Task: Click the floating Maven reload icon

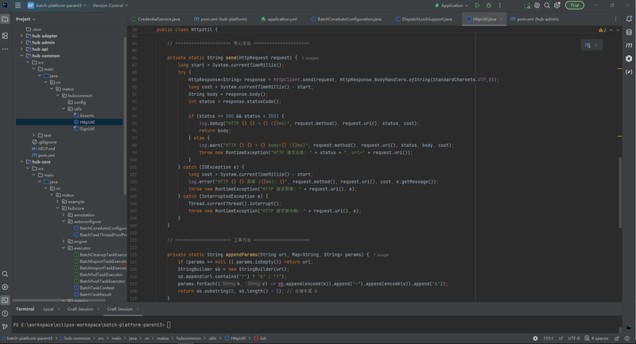Action: 588,45
